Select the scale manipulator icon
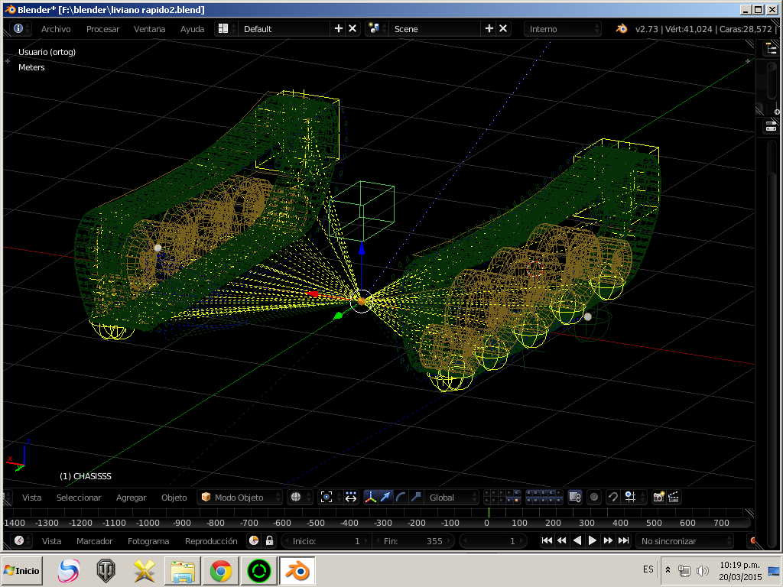This screenshot has width=783, height=587. point(415,497)
